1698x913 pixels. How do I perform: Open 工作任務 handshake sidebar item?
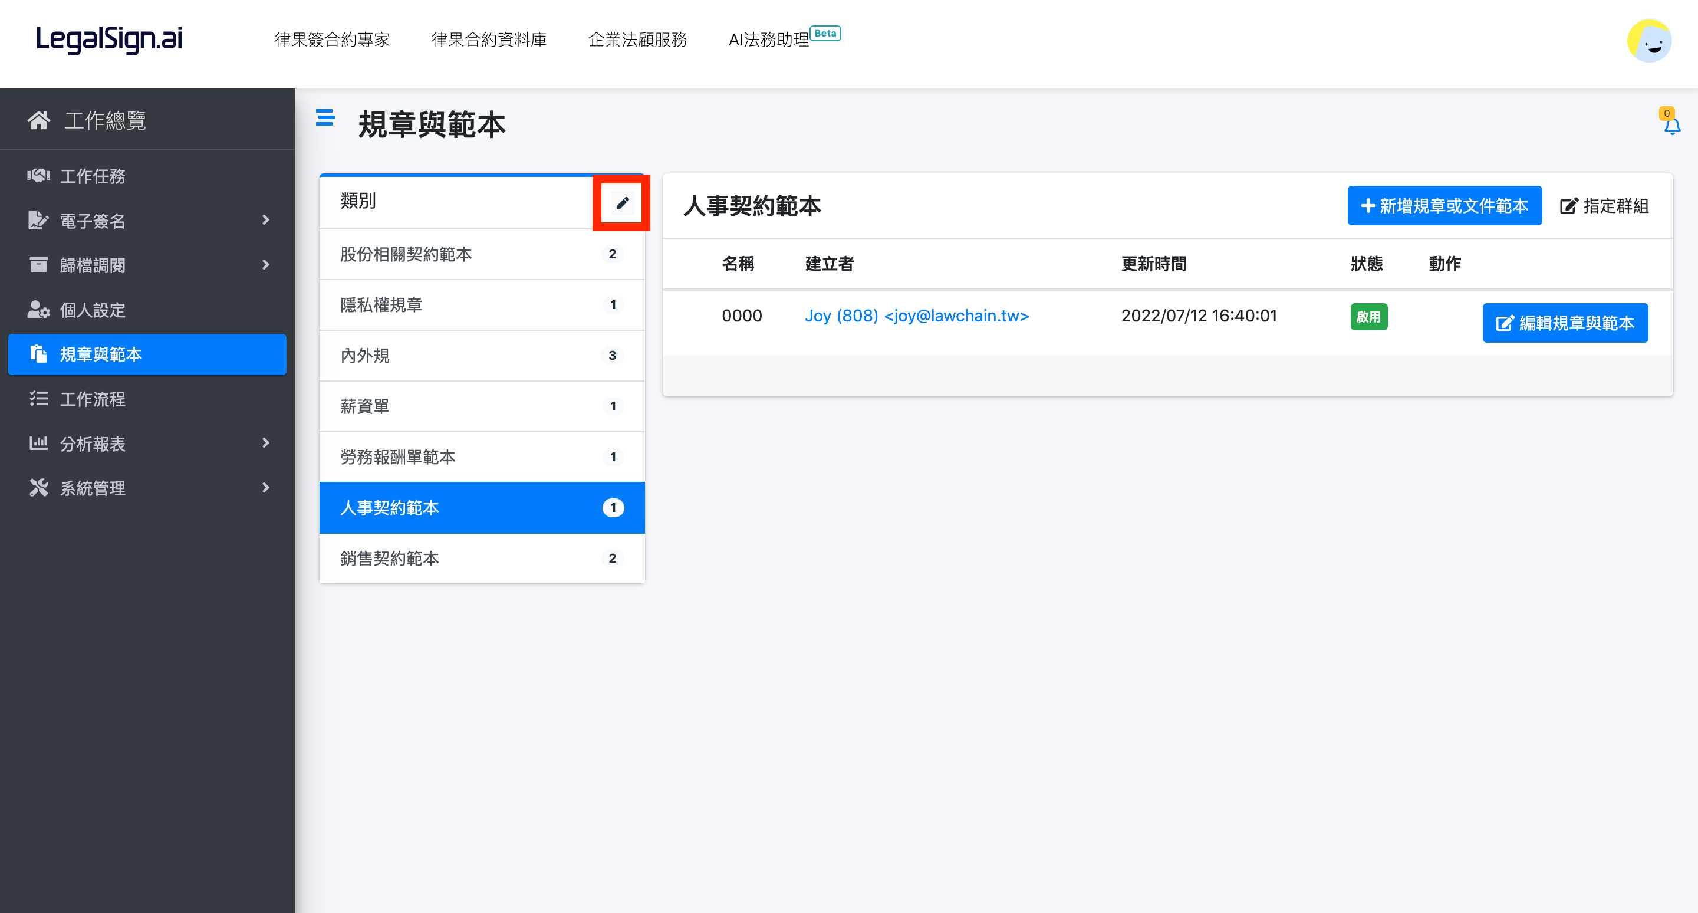[93, 176]
